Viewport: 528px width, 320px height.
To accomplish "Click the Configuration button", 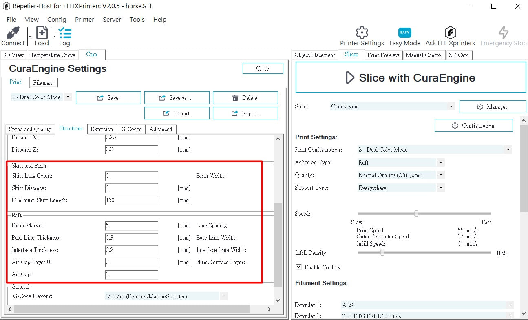I will (473, 126).
